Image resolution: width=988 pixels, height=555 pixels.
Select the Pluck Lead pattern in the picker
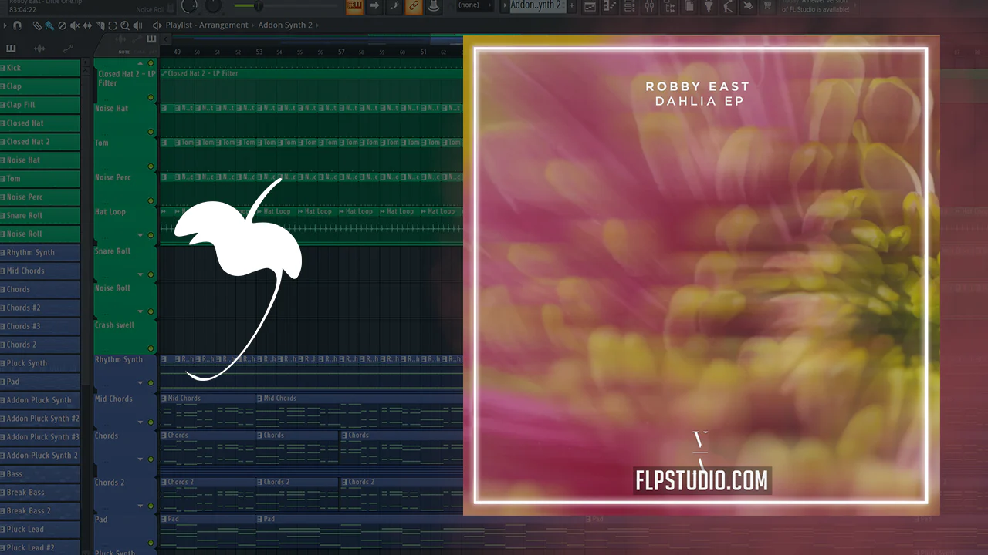(40, 530)
